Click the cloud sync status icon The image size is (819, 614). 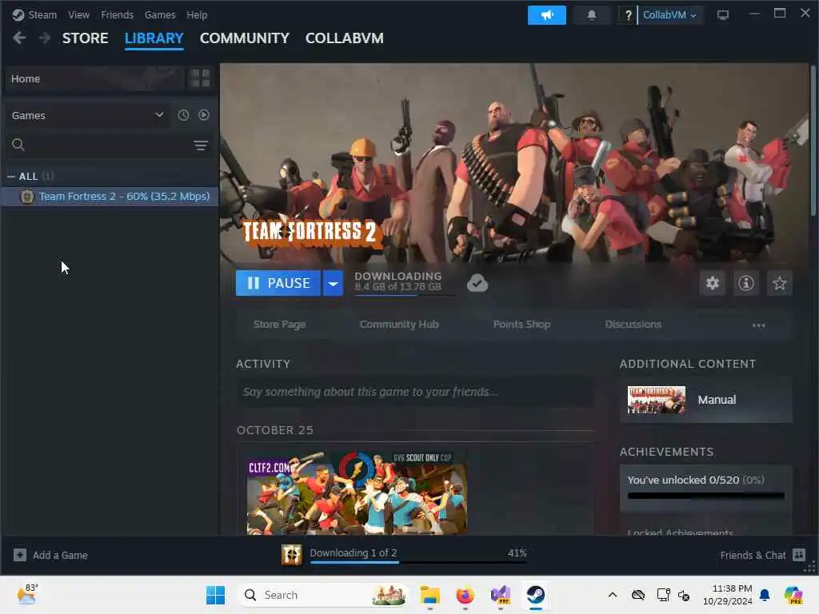pos(477,283)
